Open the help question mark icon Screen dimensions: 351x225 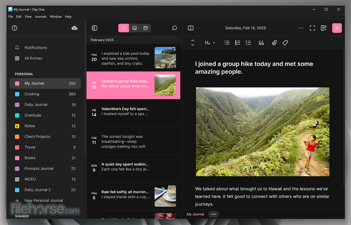(x=14, y=28)
